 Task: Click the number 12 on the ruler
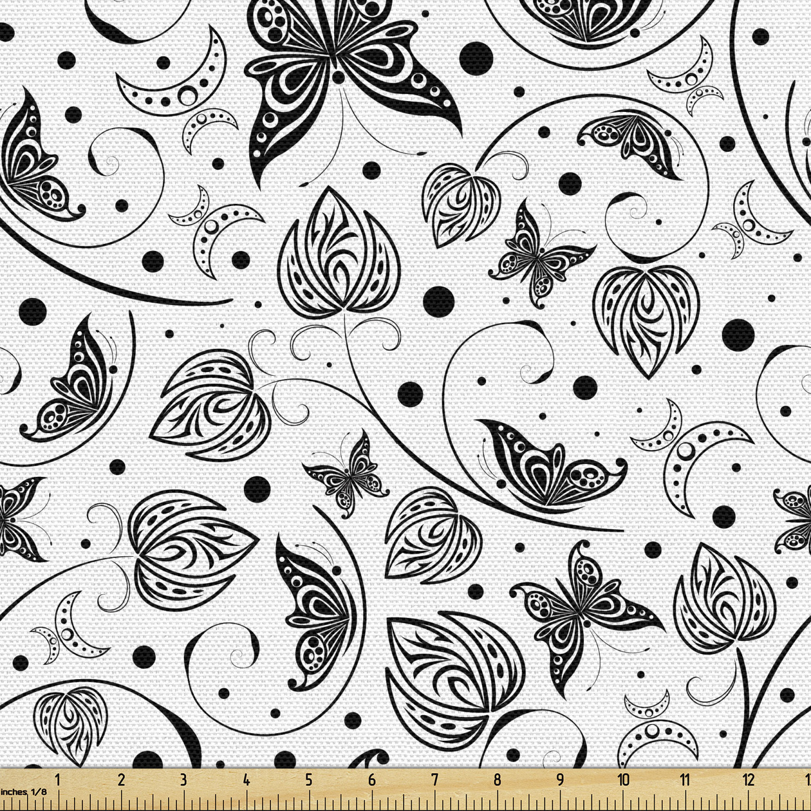(x=748, y=780)
